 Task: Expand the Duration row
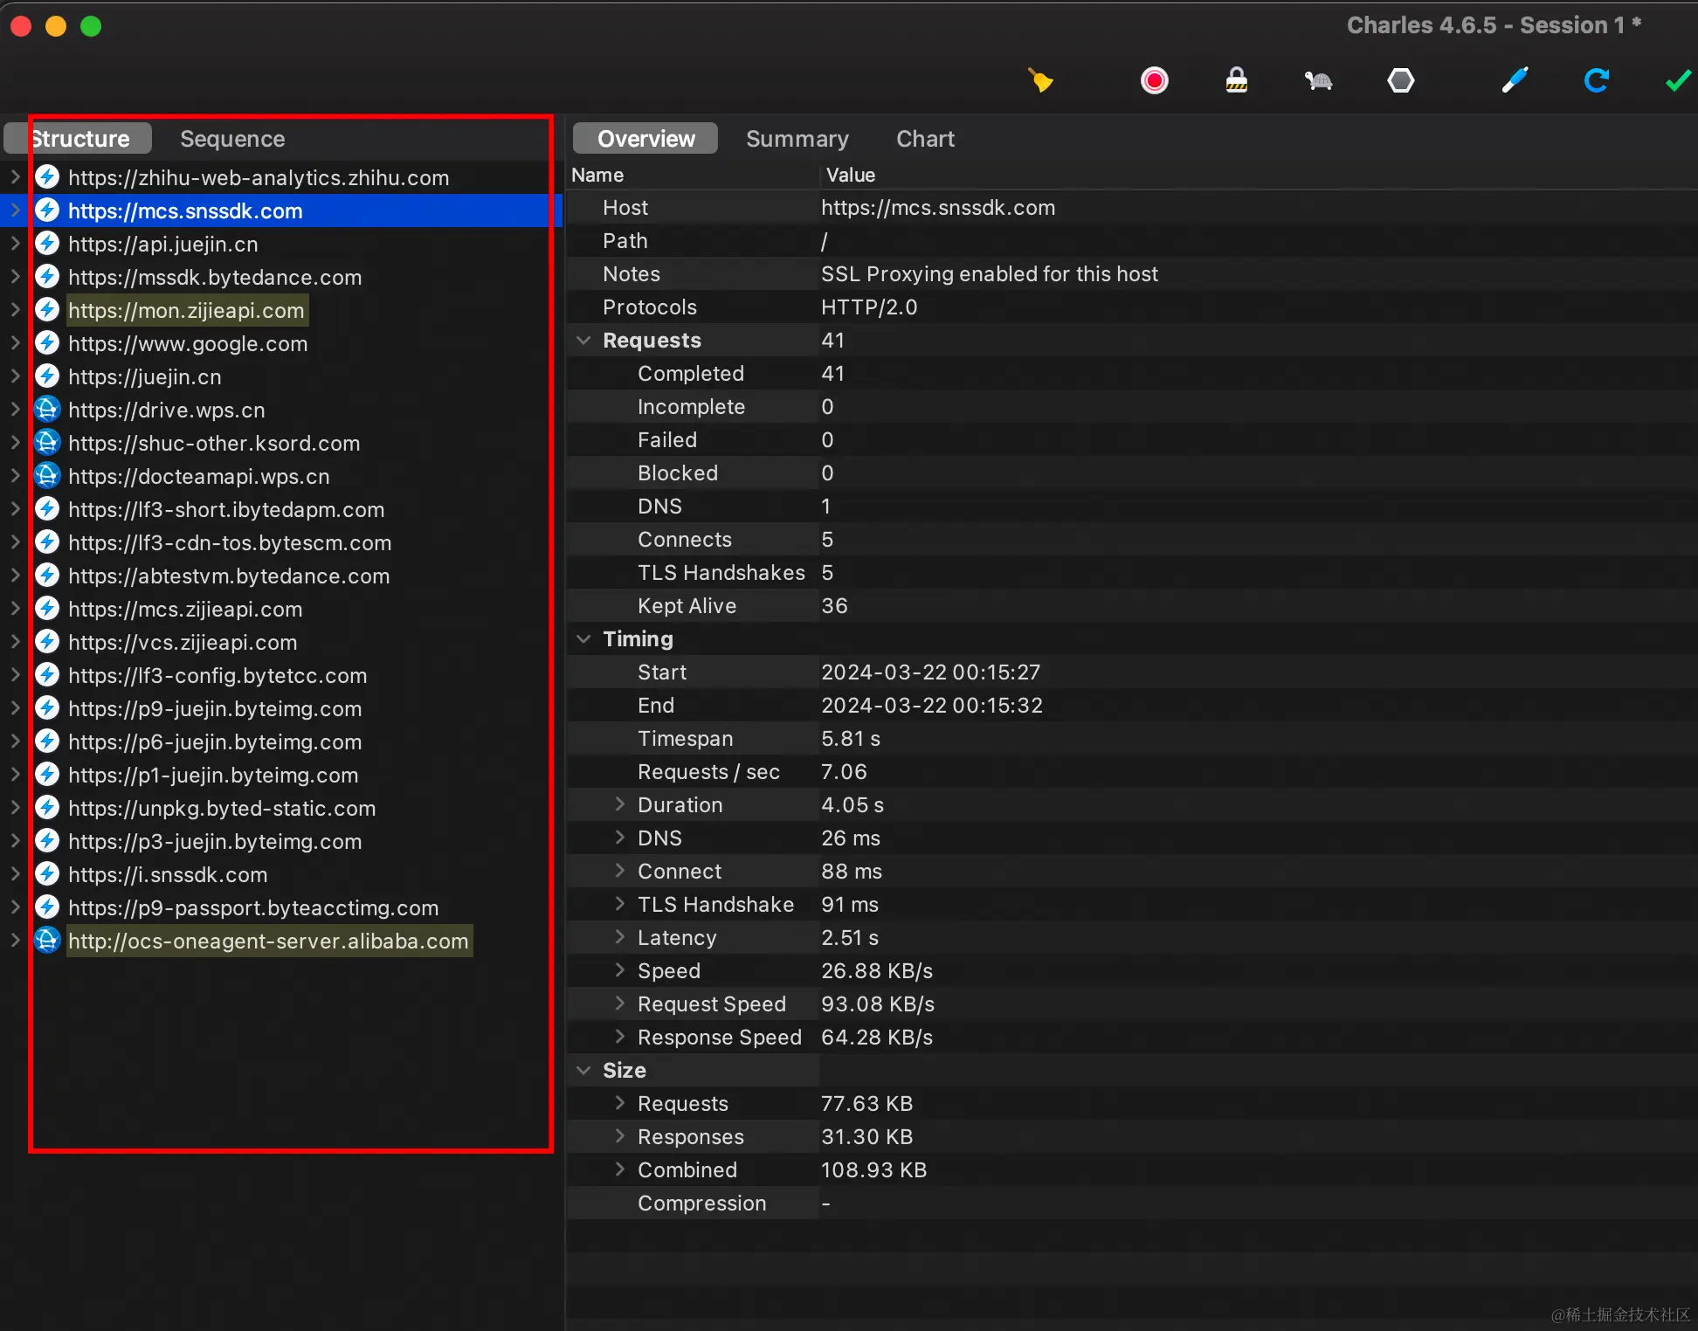click(x=619, y=804)
